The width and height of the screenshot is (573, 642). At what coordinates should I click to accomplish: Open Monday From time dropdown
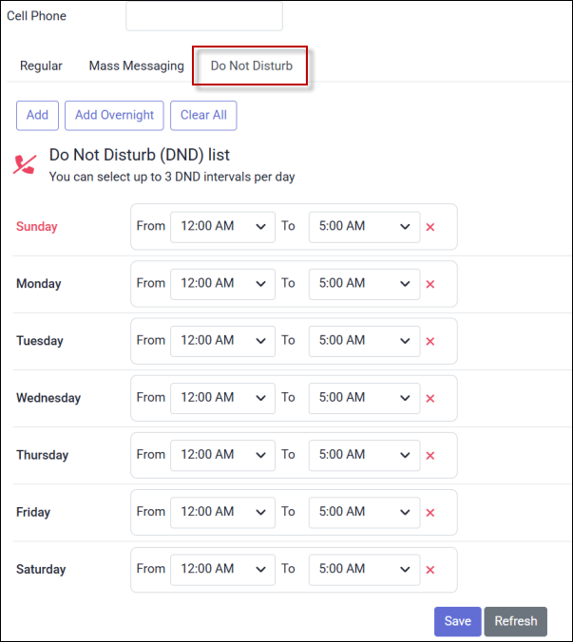(222, 284)
